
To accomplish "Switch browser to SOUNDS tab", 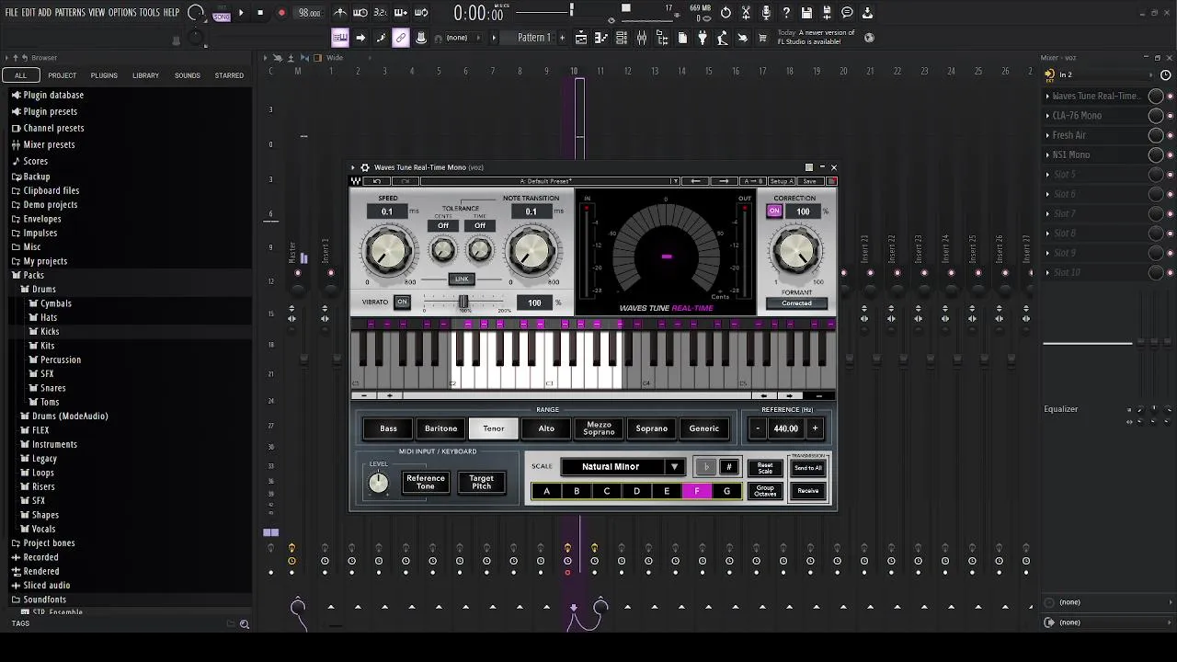I will tap(188, 75).
